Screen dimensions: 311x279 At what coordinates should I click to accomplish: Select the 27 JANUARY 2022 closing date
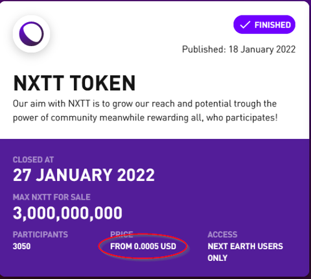(84, 175)
